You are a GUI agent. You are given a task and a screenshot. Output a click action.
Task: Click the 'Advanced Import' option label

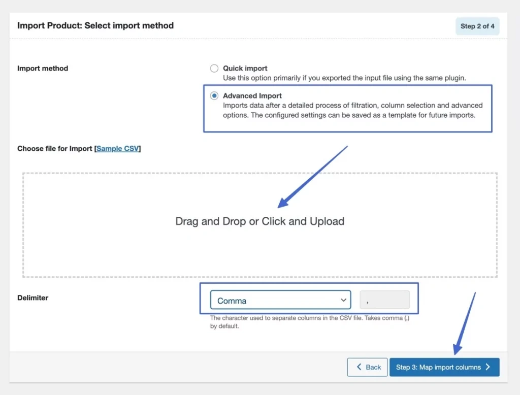pyautogui.click(x=252, y=95)
